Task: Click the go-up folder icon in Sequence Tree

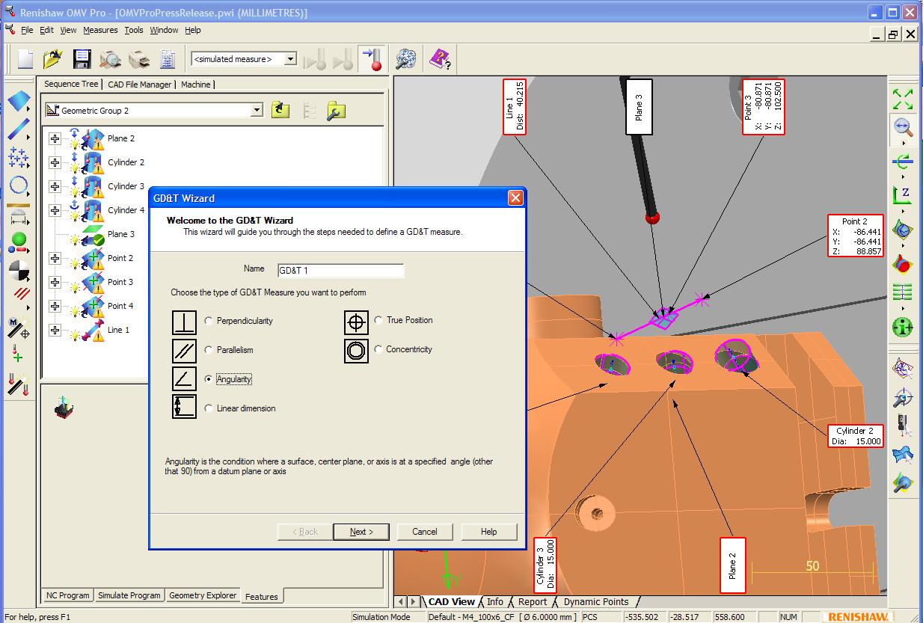Action: click(x=280, y=111)
